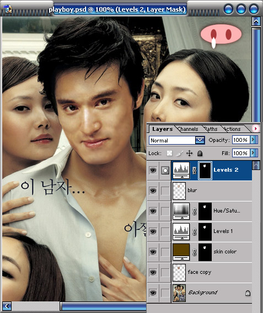This screenshot has height=313, width=263.
Task: Click the Background layer lock icon
Action: click(x=248, y=293)
